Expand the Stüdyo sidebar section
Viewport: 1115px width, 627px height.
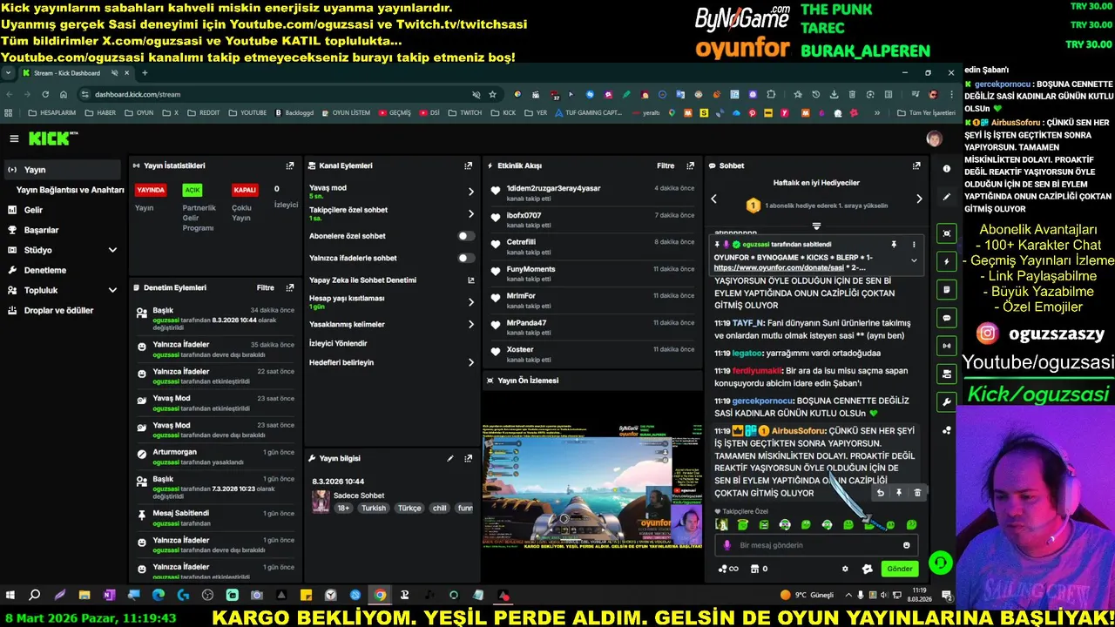point(112,250)
